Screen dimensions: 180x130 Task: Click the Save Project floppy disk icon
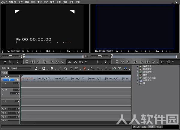(52, 68)
